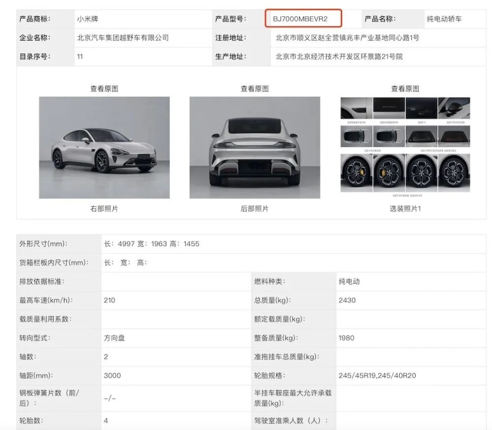Screen dimensions: 492x430
Task: Click label '额定载质量(kg):'
Action: [279, 319]
